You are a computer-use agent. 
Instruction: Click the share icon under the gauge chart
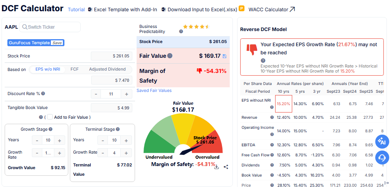point(226,167)
